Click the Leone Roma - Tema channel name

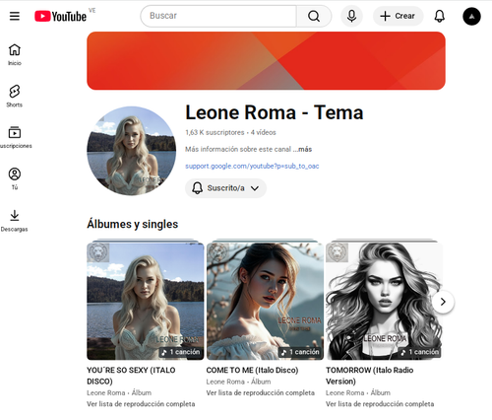point(275,112)
